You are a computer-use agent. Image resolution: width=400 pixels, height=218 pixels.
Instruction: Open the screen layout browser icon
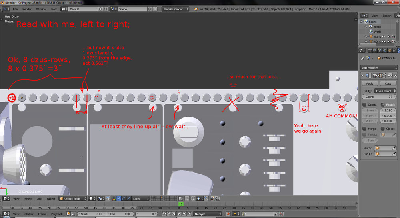(x=64, y=9)
